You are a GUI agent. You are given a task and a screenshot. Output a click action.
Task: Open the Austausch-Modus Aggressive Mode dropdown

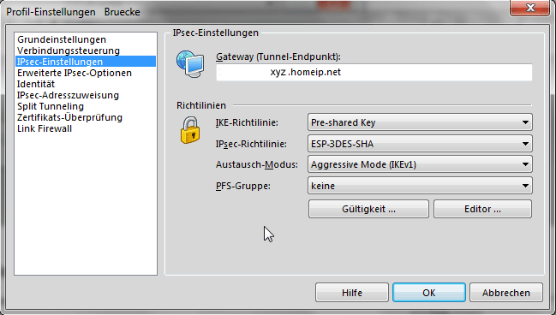pos(420,164)
